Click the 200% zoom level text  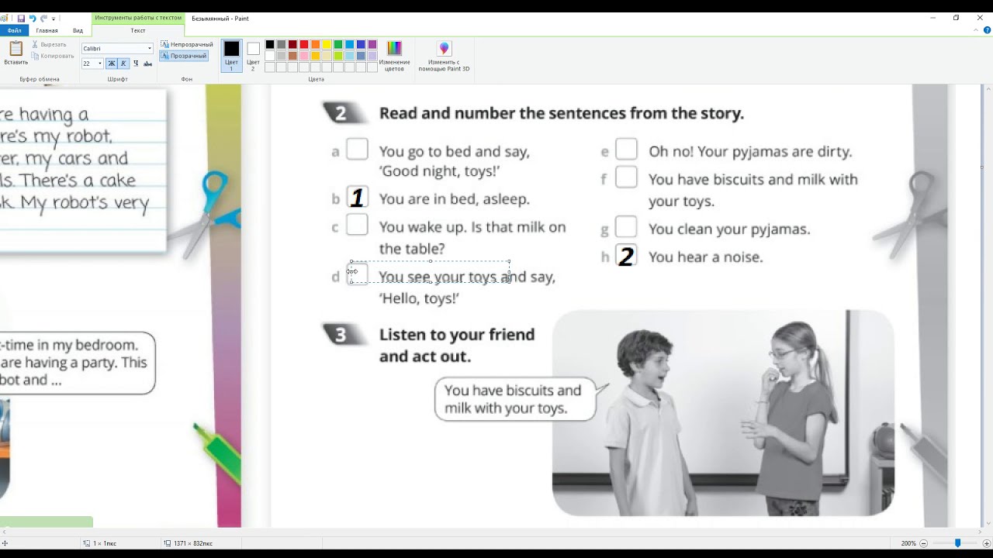click(908, 543)
